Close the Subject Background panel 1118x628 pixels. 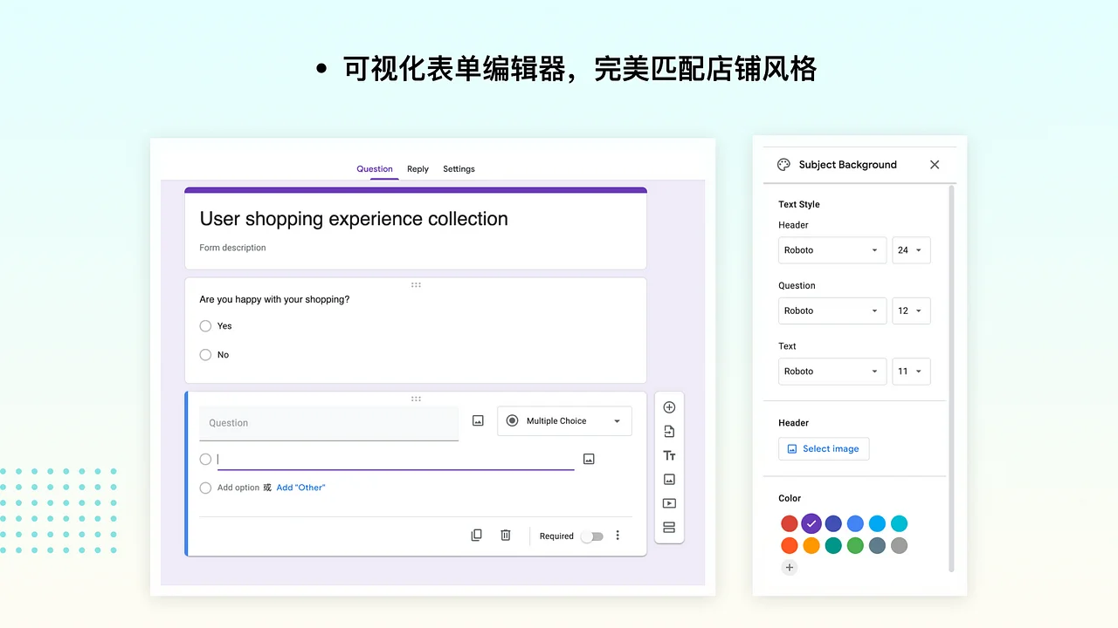(x=935, y=164)
